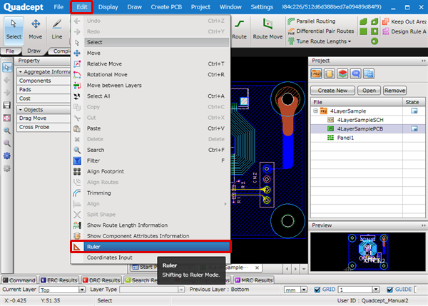Click the Open button in Project panel
The height and width of the screenshot is (306, 428).
(x=369, y=91)
